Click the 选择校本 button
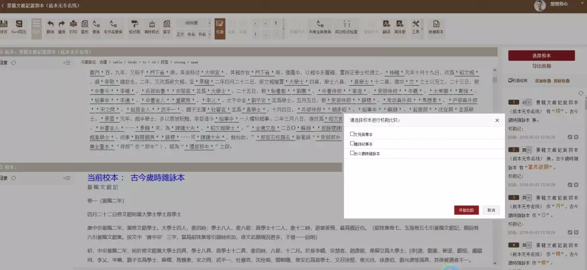 click(x=541, y=56)
